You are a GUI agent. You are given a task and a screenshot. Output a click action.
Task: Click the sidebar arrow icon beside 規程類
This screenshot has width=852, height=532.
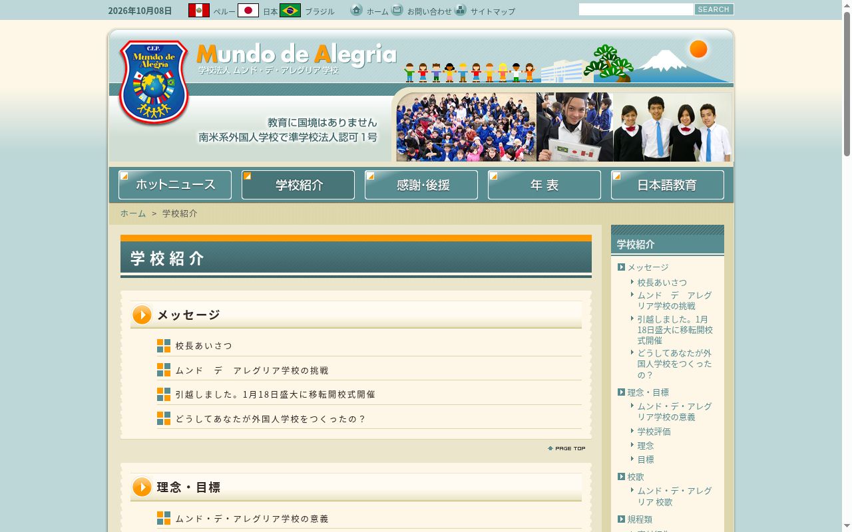621,519
